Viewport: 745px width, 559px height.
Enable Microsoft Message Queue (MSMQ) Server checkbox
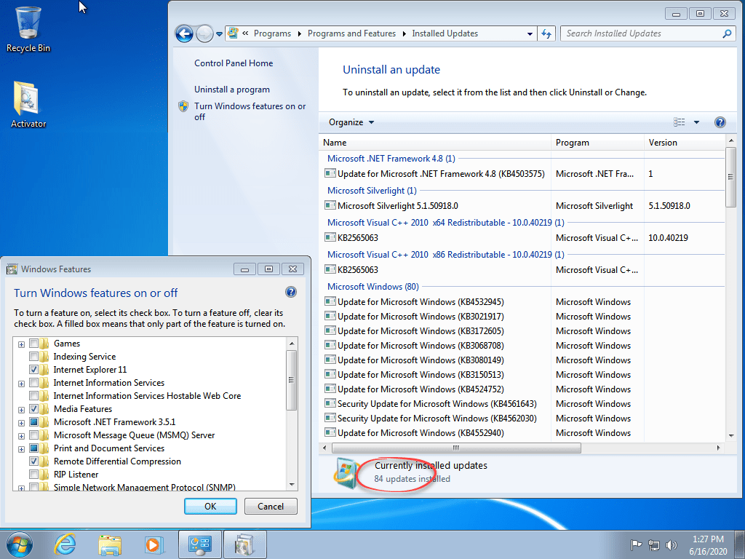point(33,435)
